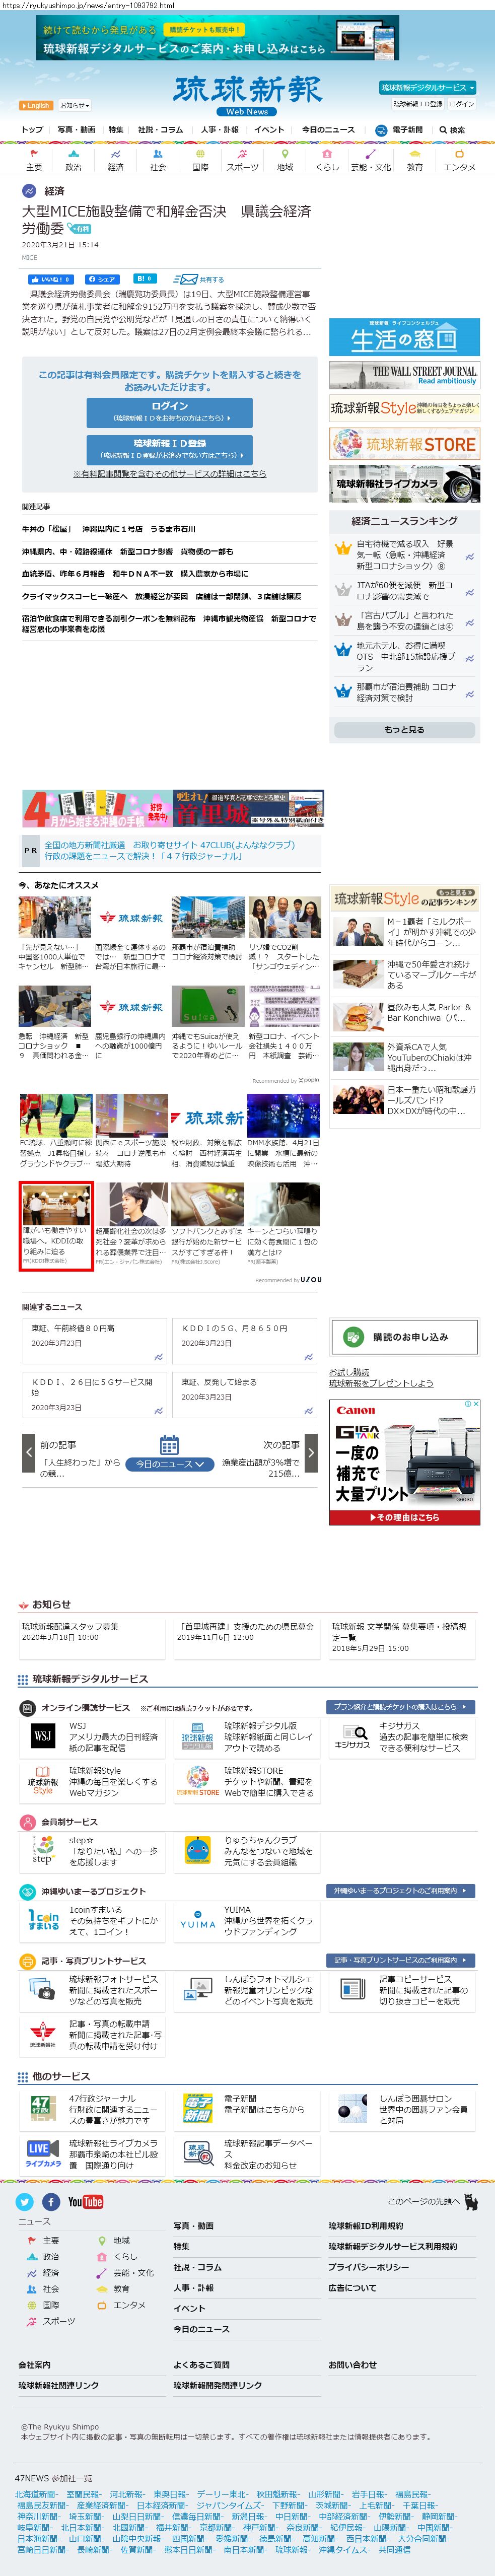The image size is (495, 2576).
Task: Open the YouTube channel logo link
Action: (85, 2202)
